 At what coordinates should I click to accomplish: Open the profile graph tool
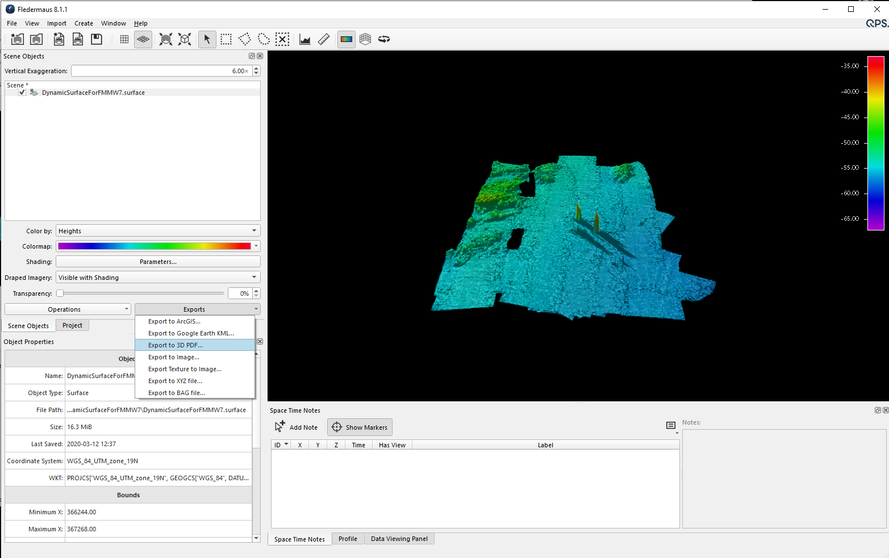305,39
